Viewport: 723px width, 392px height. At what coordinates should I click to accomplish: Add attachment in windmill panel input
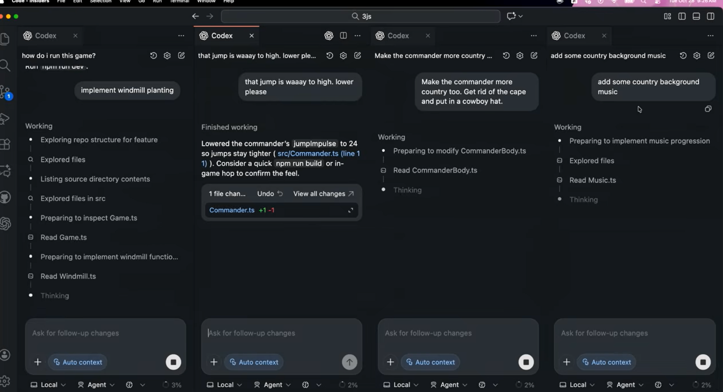[x=38, y=362]
